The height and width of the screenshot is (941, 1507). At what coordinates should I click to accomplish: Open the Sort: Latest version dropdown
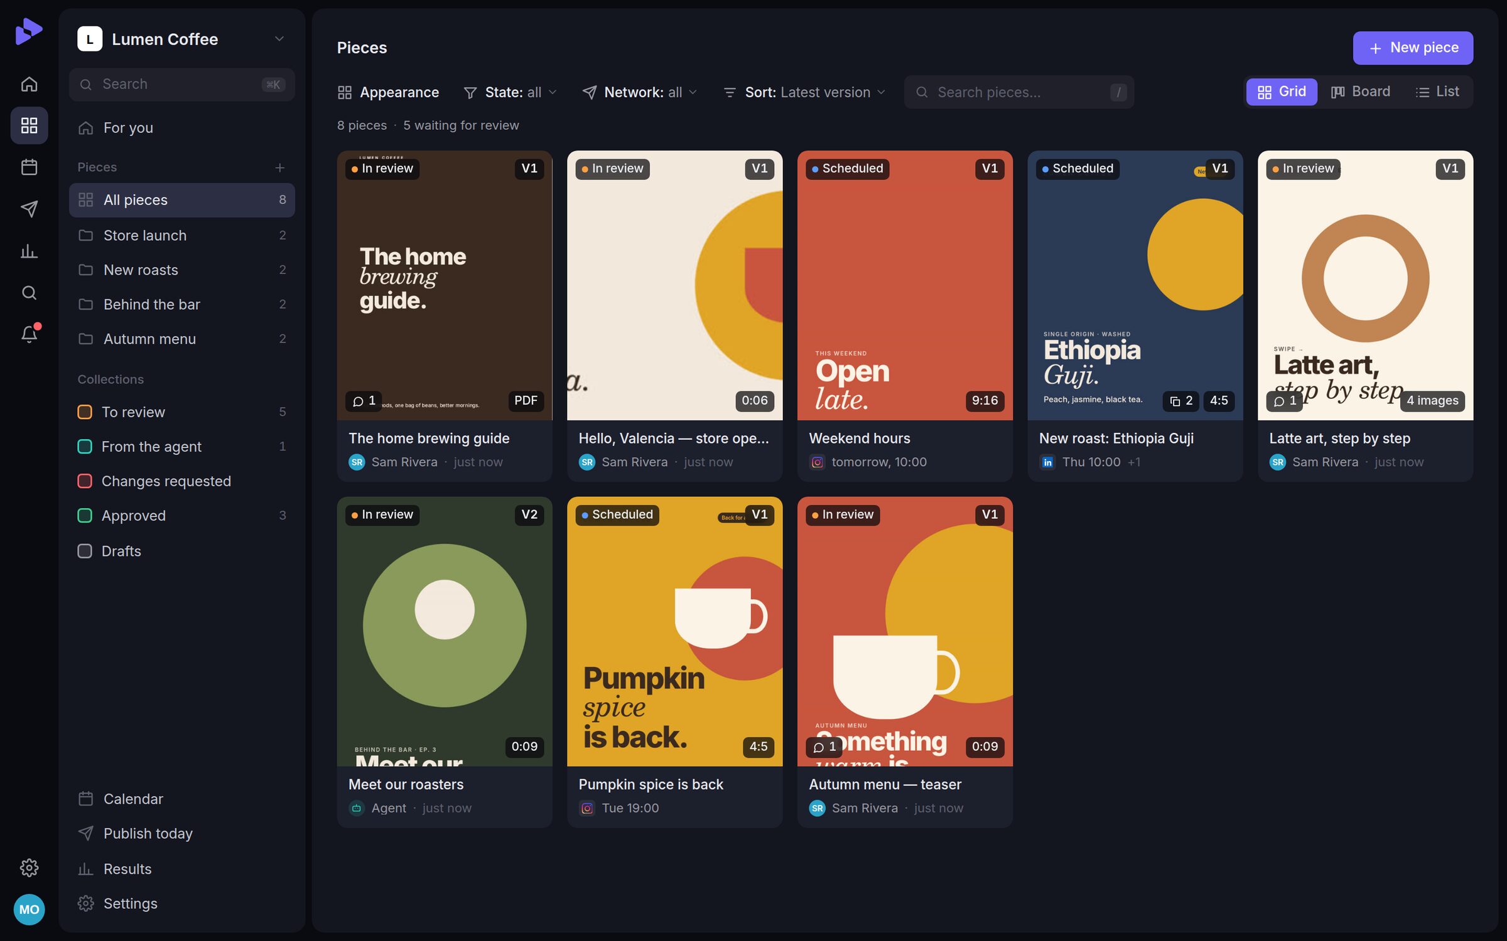pos(804,92)
